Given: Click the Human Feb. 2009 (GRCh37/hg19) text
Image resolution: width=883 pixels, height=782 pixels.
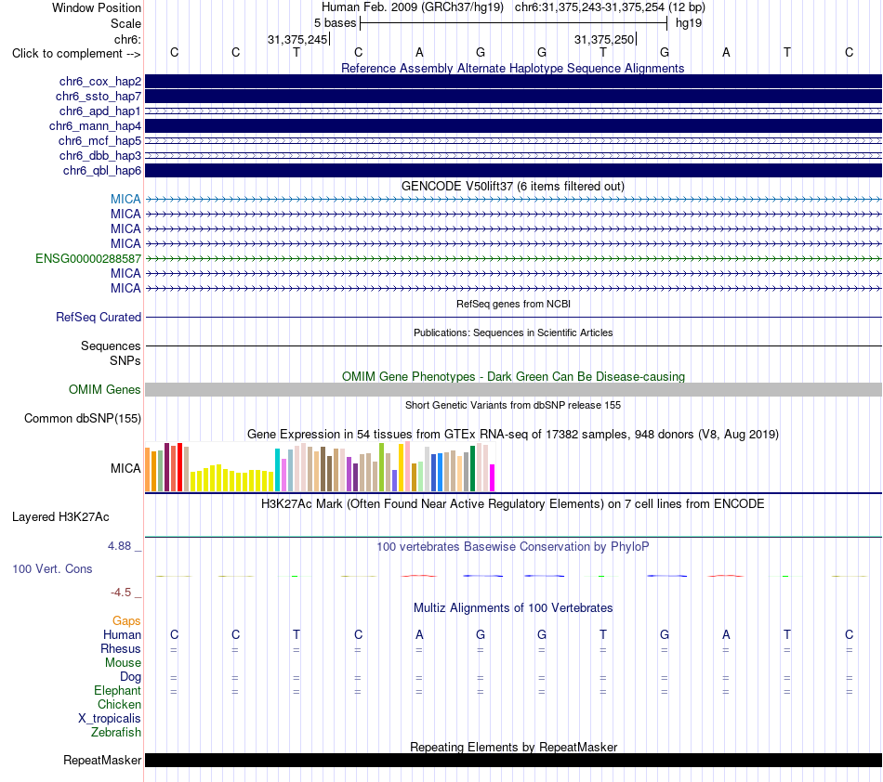Looking at the screenshot, I should [412, 7].
